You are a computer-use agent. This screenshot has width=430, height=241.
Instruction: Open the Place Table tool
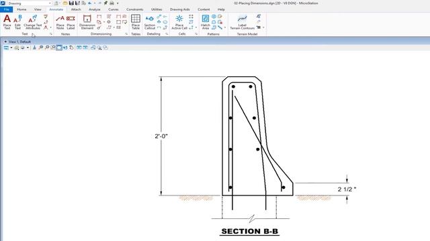point(136,22)
